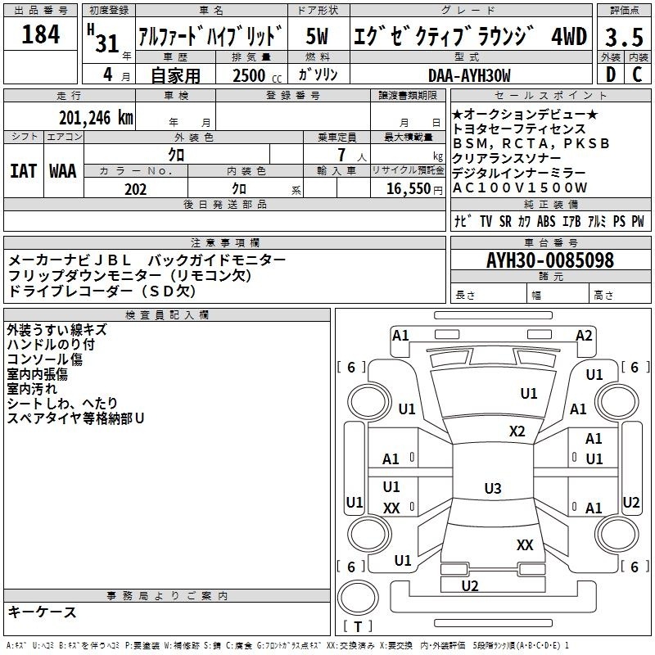Select the IAT shift type cell
The height and width of the screenshot is (655, 655).
tap(24, 170)
